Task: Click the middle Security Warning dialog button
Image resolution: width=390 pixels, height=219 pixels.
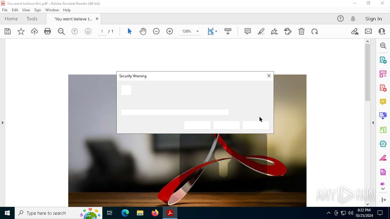Action: (x=227, y=125)
